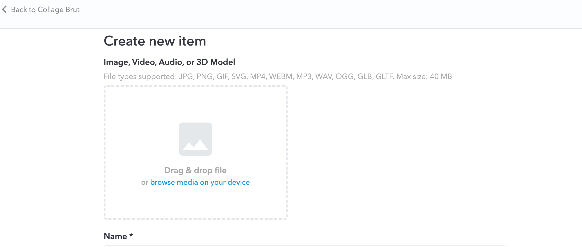
Task: Click the GLTF file type text
Action: 385,76
